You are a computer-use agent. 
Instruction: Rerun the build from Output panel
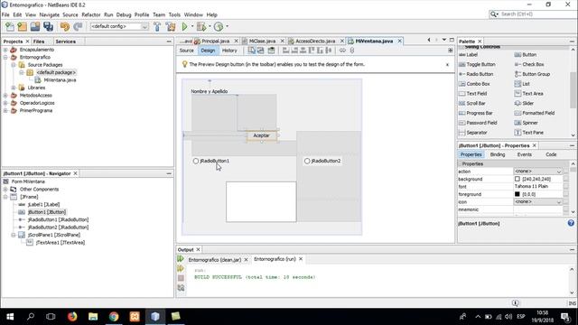pyautogui.click(x=181, y=259)
